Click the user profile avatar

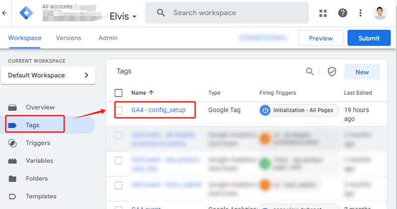(x=380, y=13)
